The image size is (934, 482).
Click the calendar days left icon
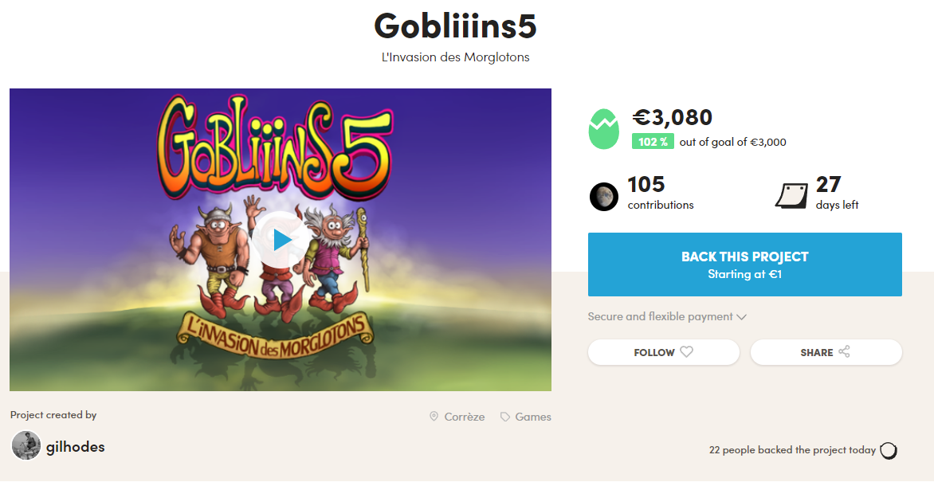(791, 195)
